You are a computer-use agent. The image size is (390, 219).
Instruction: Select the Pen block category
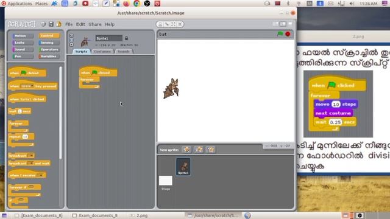click(23, 57)
